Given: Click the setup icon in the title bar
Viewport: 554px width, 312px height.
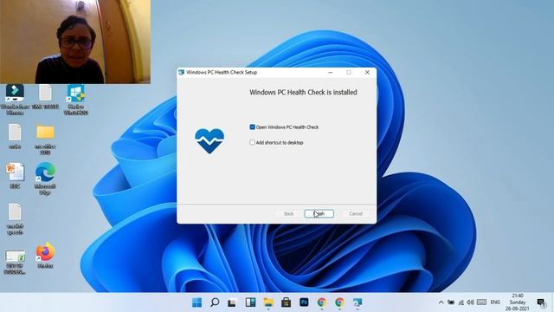Looking at the screenshot, I should [x=182, y=72].
